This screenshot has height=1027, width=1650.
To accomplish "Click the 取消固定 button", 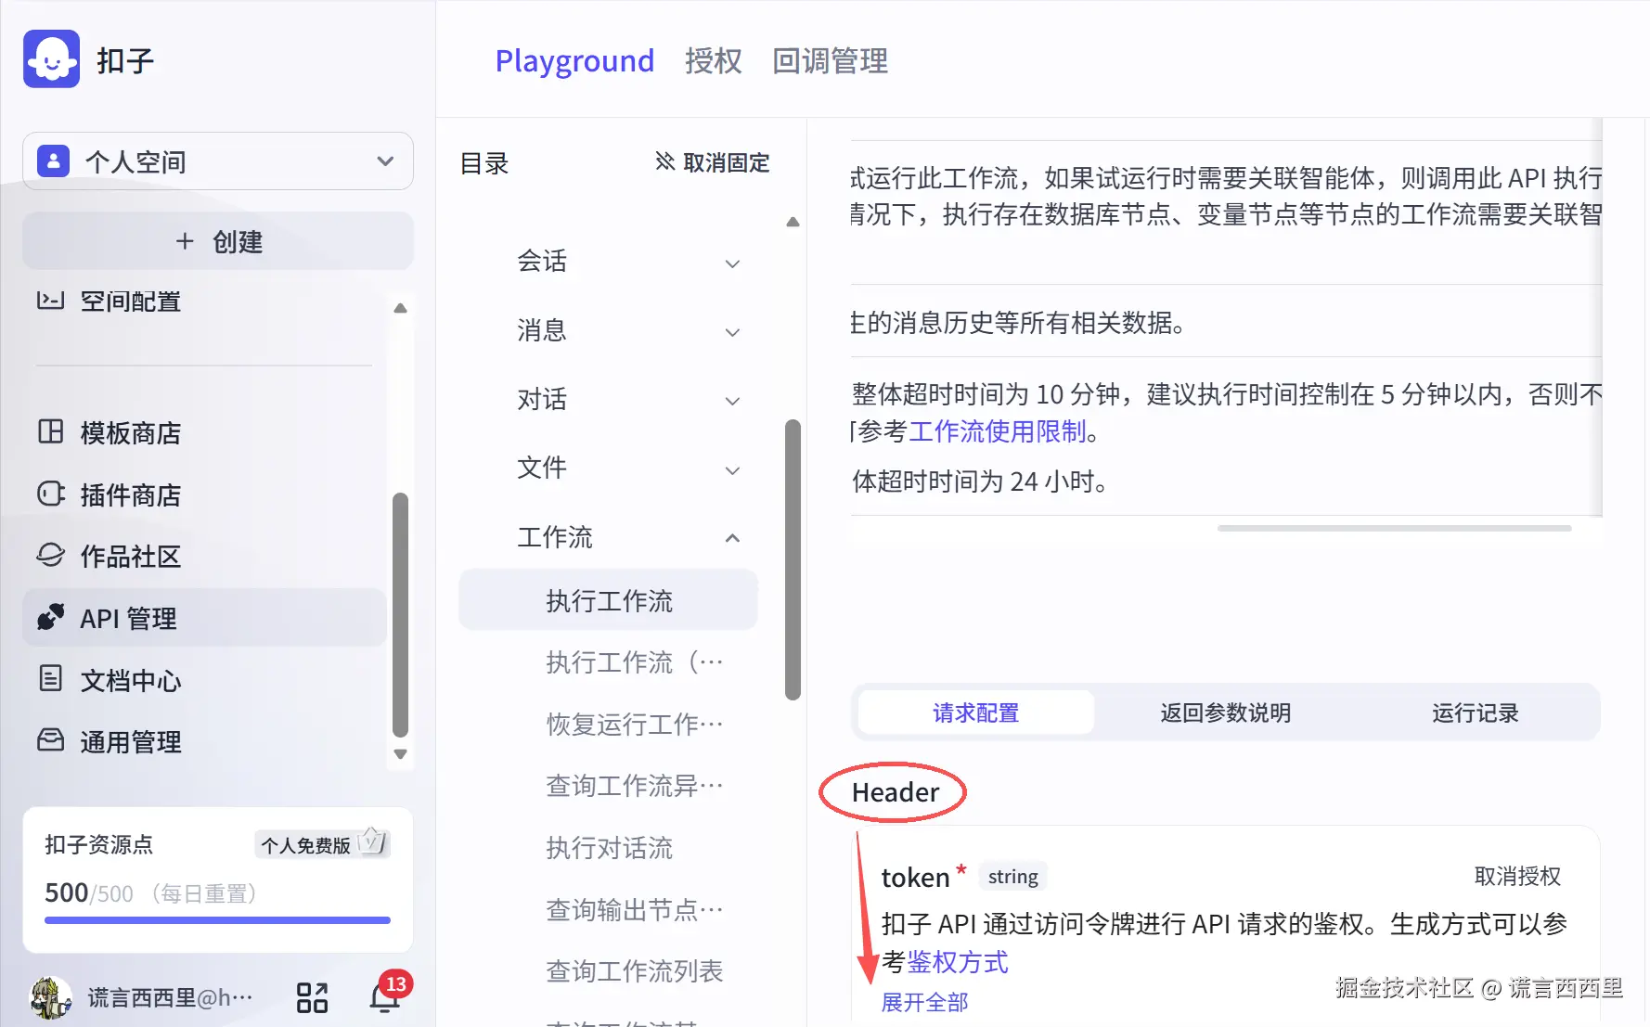I will (x=713, y=163).
